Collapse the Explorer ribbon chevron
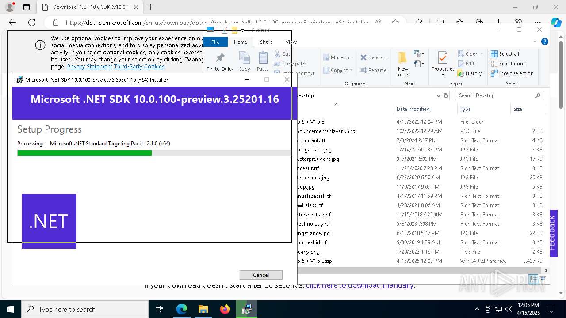Image resolution: width=566 pixels, height=318 pixels. pyautogui.click(x=535, y=42)
